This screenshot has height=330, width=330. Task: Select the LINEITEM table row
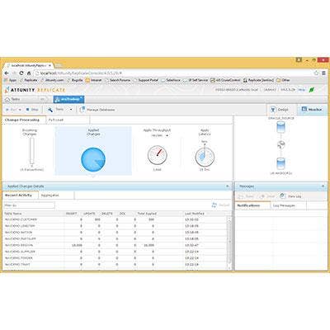[115, 226]
